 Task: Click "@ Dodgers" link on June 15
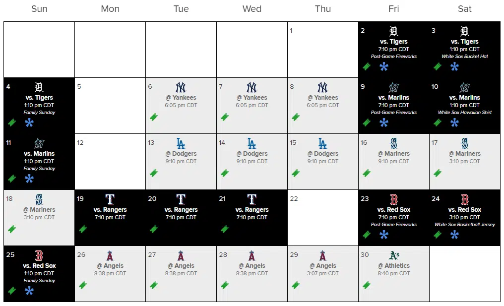[x=323, y=154]
